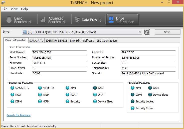Open the Help menu
Viewport: 184px width, 129px height.
[x=25, y=9]
